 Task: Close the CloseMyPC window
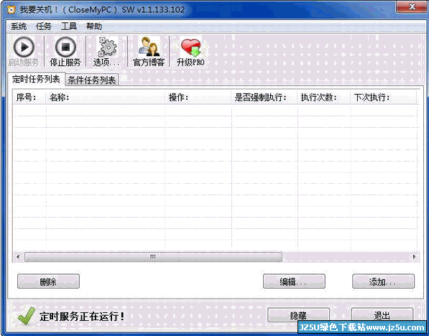tap(412, 7)
